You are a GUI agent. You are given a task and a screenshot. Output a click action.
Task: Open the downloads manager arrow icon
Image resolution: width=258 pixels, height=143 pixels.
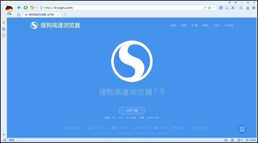[248, 8]
